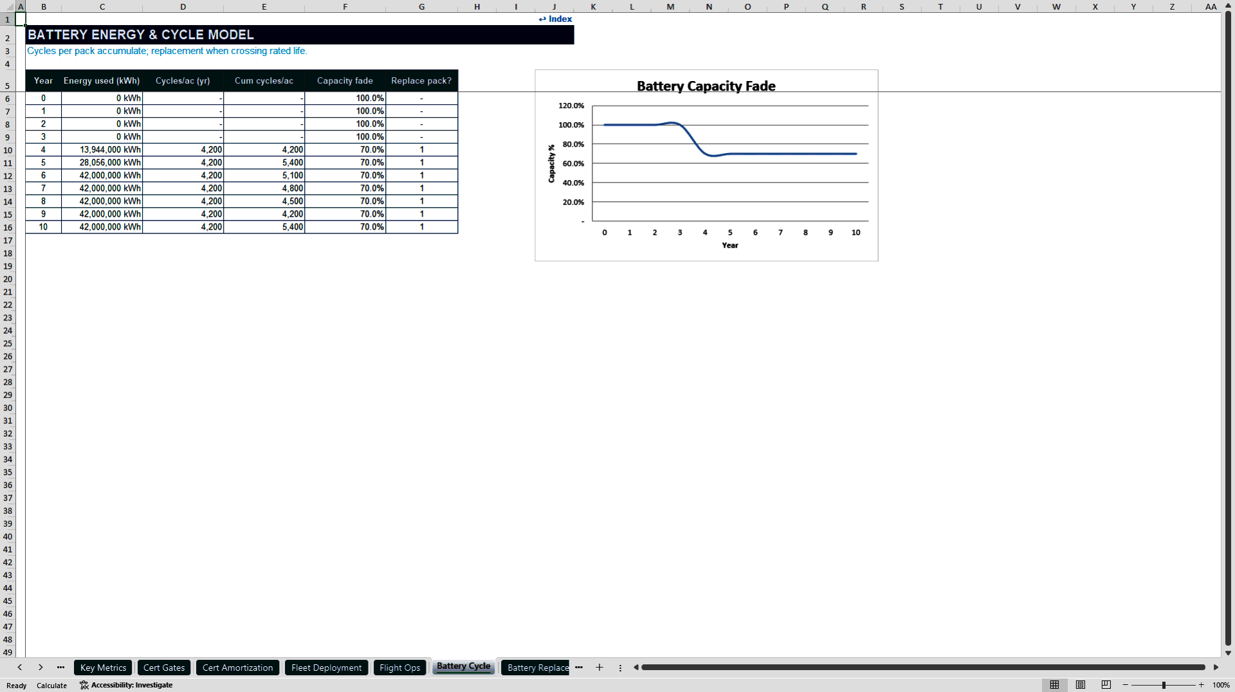Go to the previous sheet with left arrow
Screen dimensions: 1235x692
click(x=20, y=668)
